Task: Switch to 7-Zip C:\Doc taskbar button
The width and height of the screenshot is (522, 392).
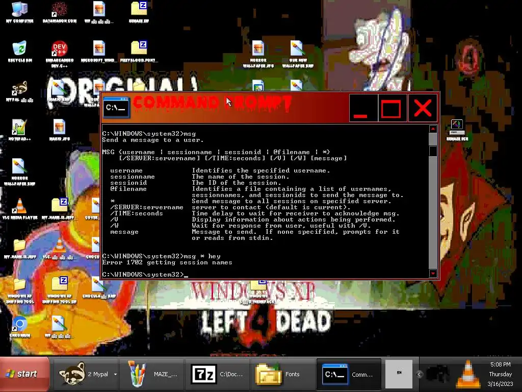Action: click(x=217, y=374)
